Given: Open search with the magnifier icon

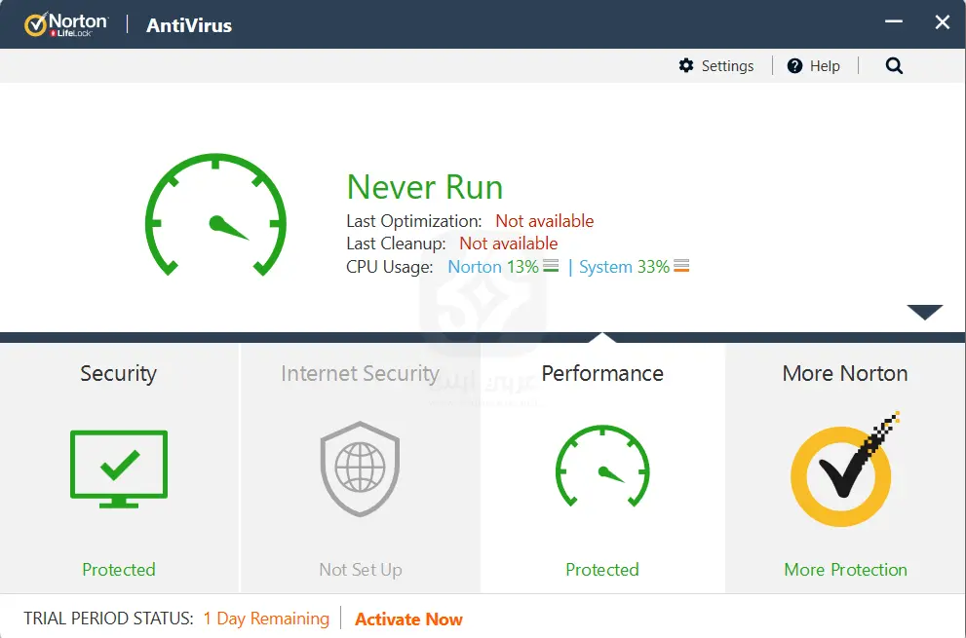Looking at the screenshot, I should 894,66.
